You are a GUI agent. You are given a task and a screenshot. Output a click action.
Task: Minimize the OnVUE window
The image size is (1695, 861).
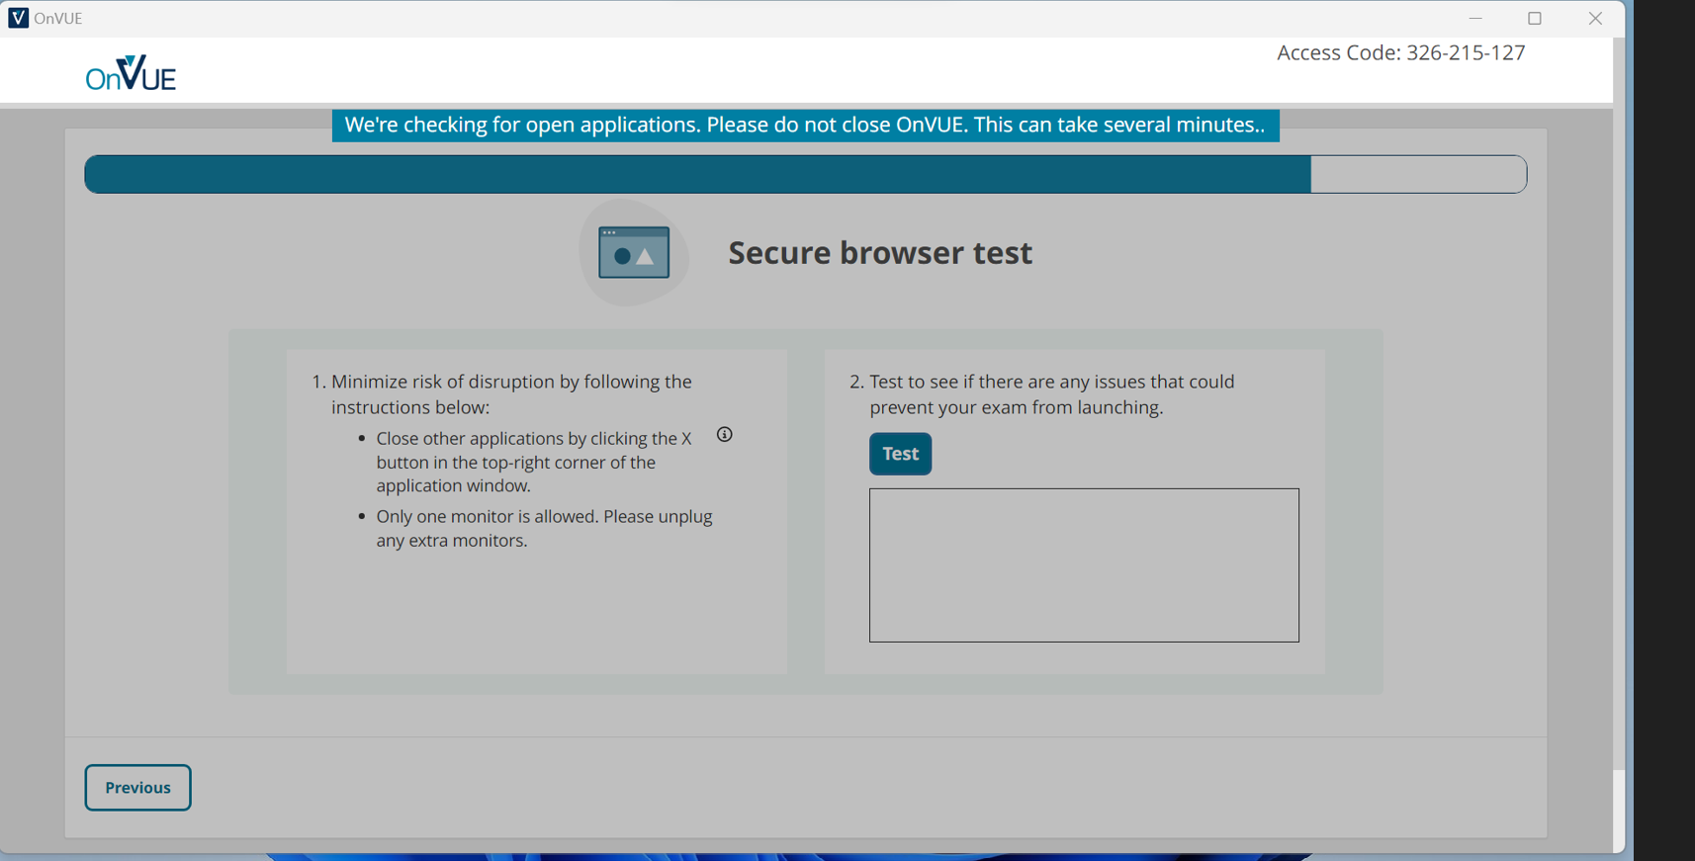click(1475, 18)
